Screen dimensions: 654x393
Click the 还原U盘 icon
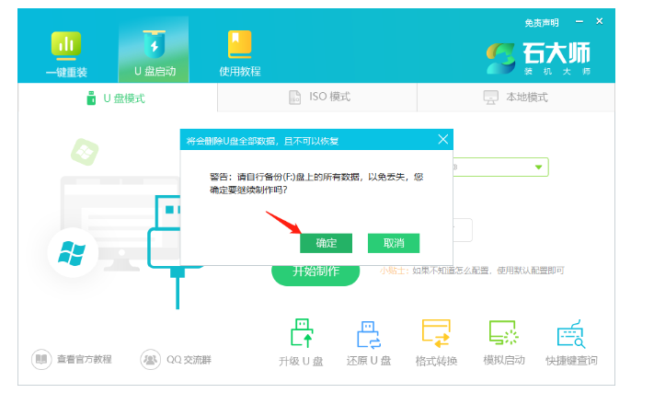368,333
